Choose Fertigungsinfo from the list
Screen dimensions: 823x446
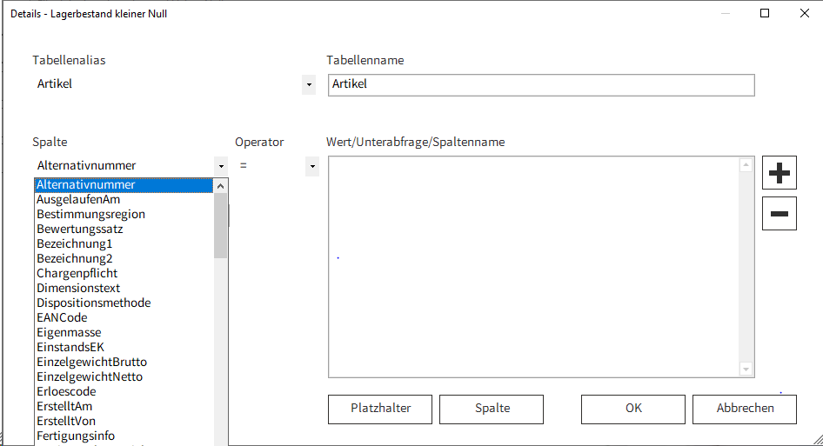124,436
